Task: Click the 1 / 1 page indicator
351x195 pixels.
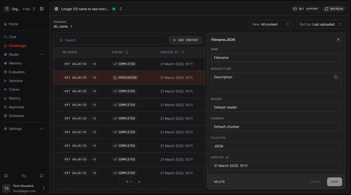Action: click(129, 182)
